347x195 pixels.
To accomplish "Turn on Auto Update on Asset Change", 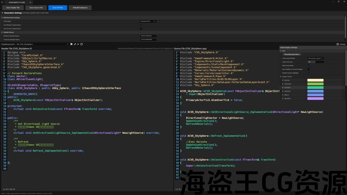I will (308, 69).
